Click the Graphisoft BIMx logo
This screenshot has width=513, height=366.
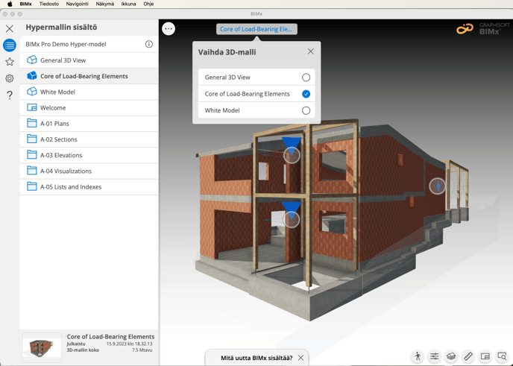[x=483, y=29]
